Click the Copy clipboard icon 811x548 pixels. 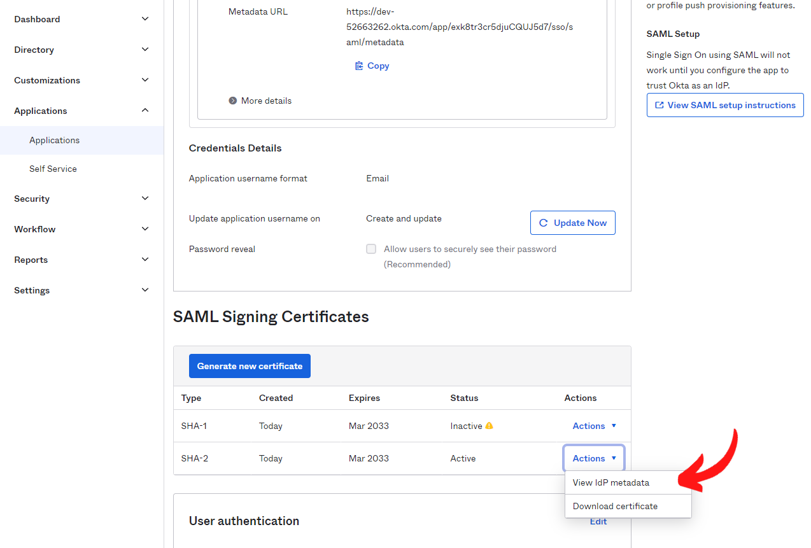(359, 66)
